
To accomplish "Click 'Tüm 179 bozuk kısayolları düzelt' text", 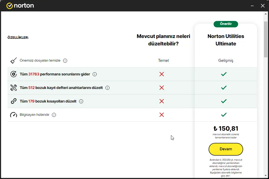I will (x=48, y=101).
